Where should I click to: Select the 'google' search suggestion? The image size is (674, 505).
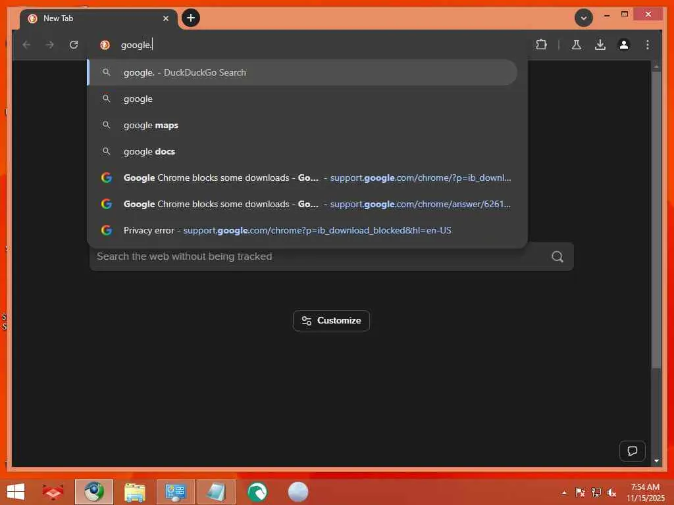[302, 99]
